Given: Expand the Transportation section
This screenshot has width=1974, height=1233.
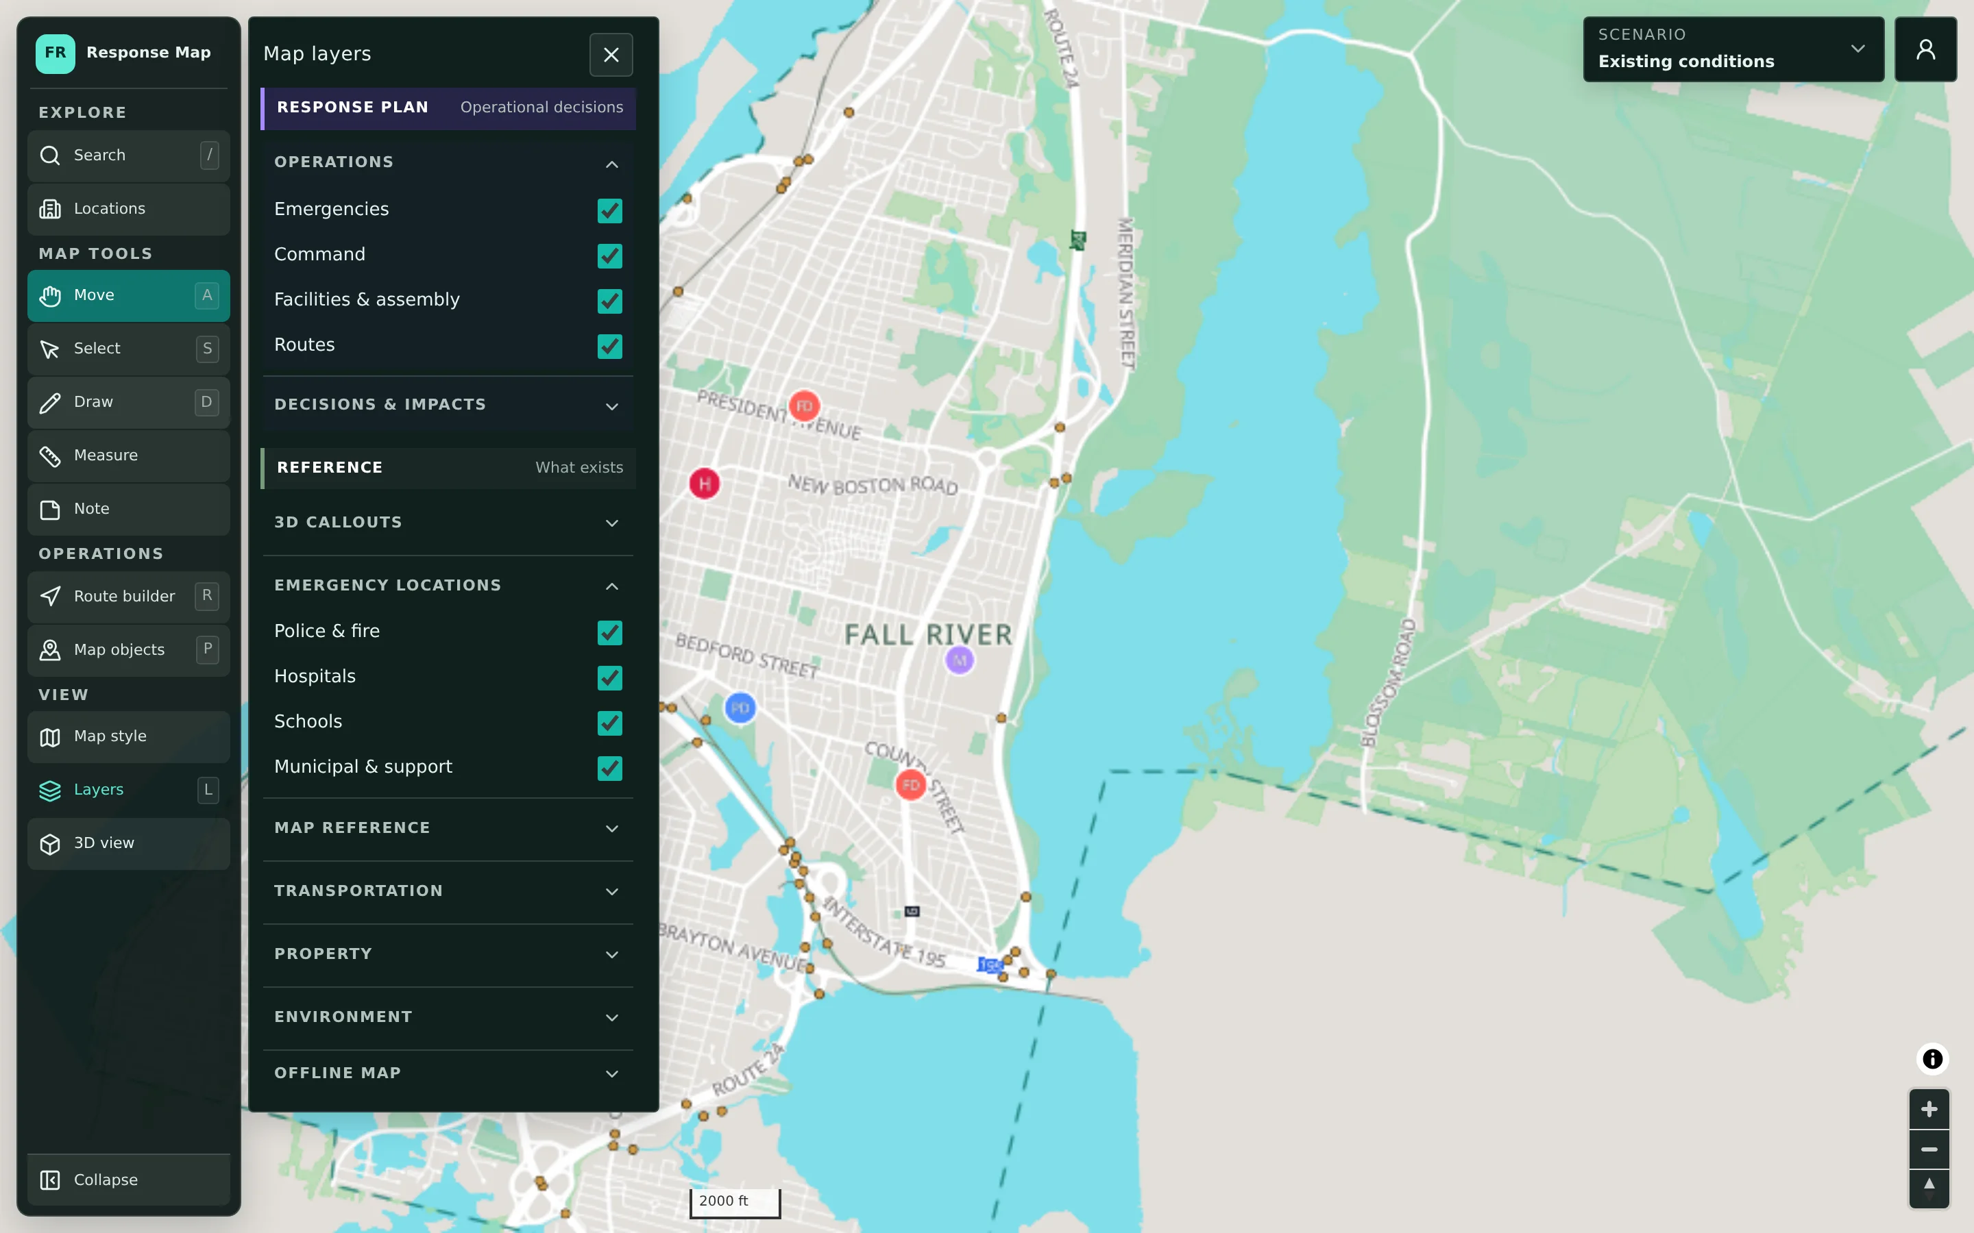Looking at the screenshot, I should click(x=448, y=891).
